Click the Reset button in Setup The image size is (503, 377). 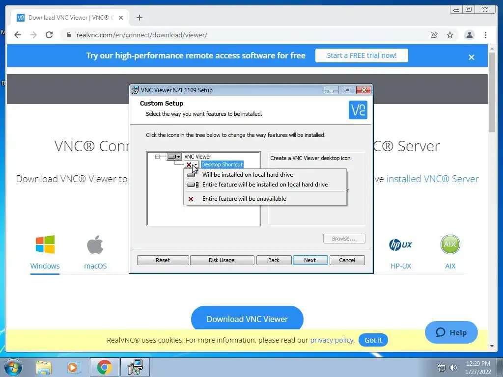point(163,260)
